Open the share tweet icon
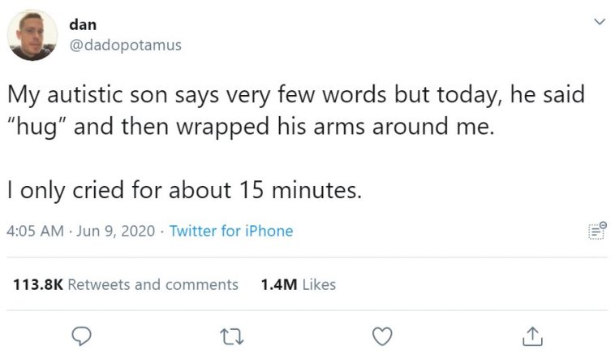Viewport: 615px width, 355px height. (x=531, y=334)
